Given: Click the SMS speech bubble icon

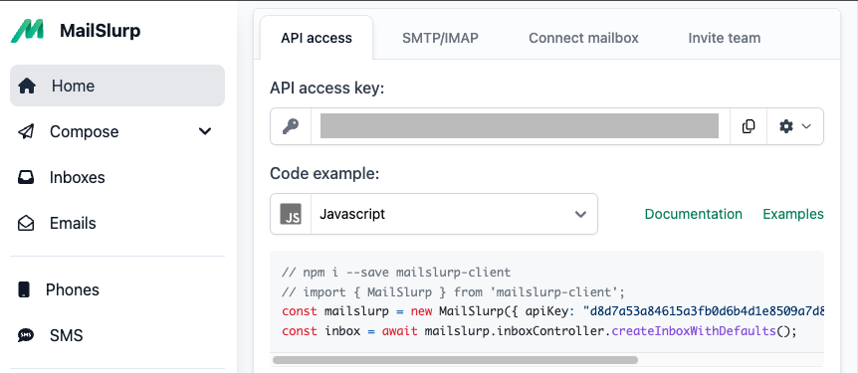Looking at the screenshot, I should [26, 335].
